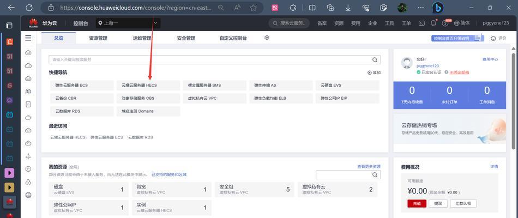This screenshot has width=518, height=218.
Task: Open the collections icon in browser toolbar
Action: click(330, 8)
